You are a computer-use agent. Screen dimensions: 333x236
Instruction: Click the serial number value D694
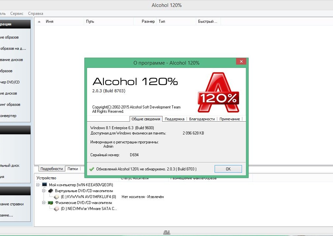pos(134,155)
